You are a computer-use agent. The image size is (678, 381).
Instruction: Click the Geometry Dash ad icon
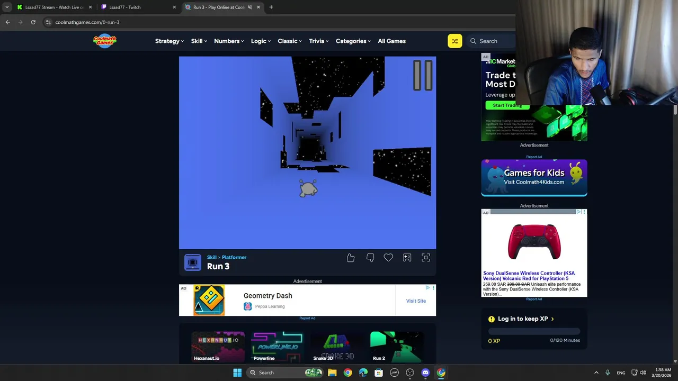pyautogui.click(x=209, y=300)
